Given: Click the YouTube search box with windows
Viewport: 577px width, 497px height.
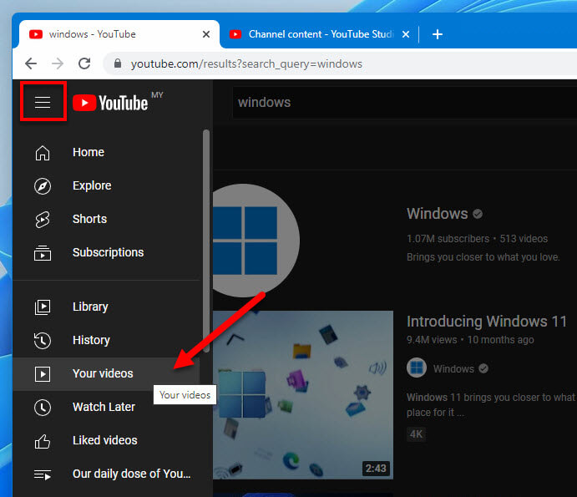Looking at the screenshot, I should tap(405, 103).
